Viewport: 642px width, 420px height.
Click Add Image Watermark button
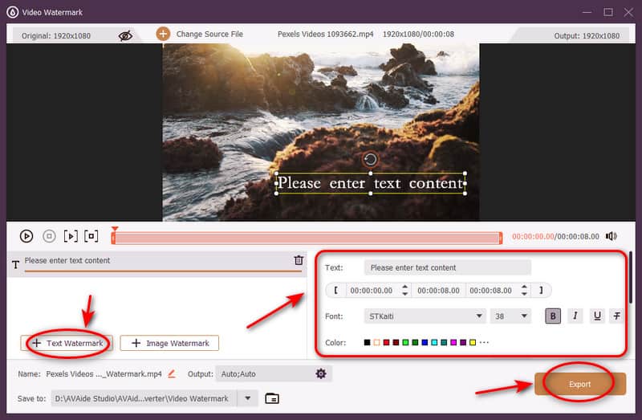click(169, 343)
